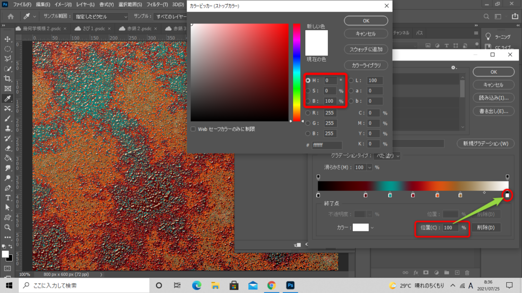Click cancel in the color picker

coord(366,34)
